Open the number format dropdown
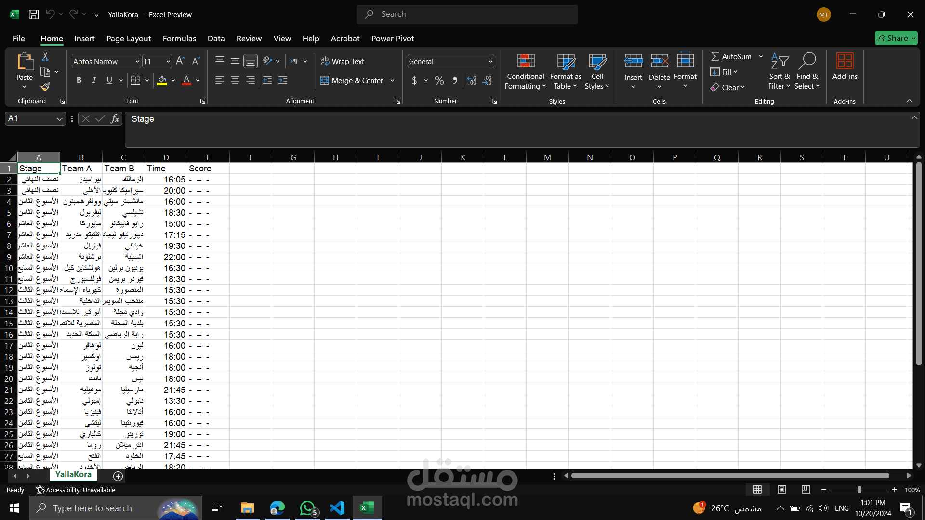 click(x=490, y=62)
